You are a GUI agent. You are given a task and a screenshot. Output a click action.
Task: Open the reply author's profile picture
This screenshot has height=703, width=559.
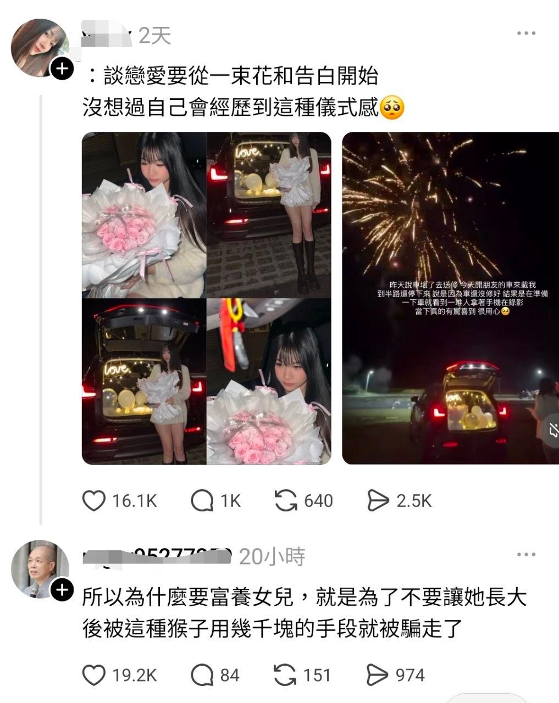(40, 569)
